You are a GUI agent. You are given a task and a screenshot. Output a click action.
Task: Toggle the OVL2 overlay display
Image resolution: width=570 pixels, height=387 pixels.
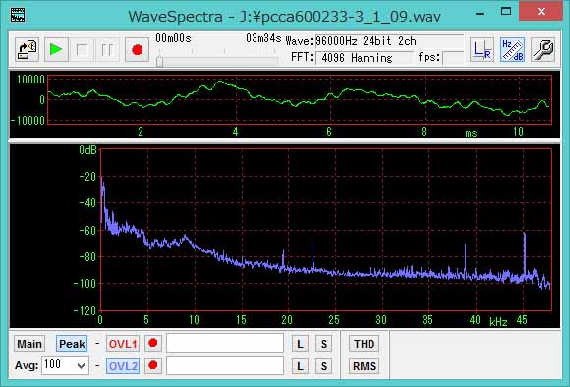pos(123,366)
